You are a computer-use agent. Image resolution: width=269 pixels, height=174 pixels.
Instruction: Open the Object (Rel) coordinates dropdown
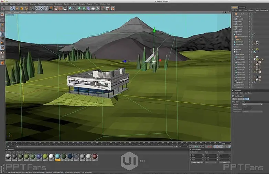pyautogui.click(x=197, y=162)
